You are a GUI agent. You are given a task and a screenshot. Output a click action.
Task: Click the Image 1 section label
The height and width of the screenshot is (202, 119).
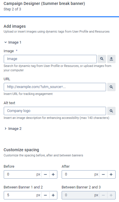(15, 42)
